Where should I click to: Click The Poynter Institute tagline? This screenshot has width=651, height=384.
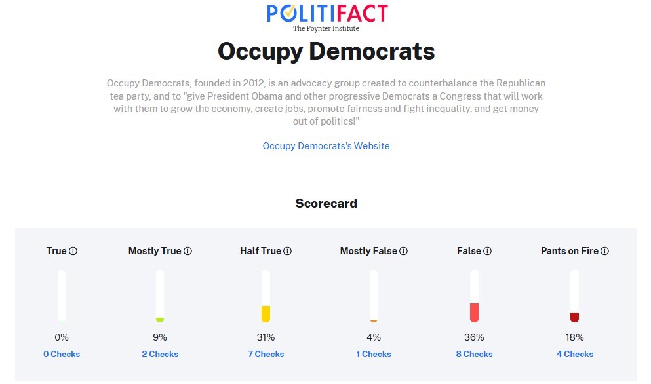click(x=326, y=28)
